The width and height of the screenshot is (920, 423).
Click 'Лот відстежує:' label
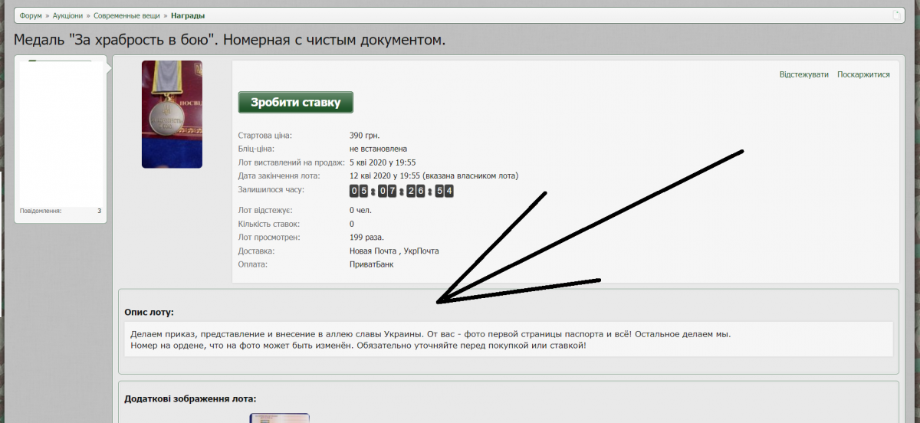[265, 210]
